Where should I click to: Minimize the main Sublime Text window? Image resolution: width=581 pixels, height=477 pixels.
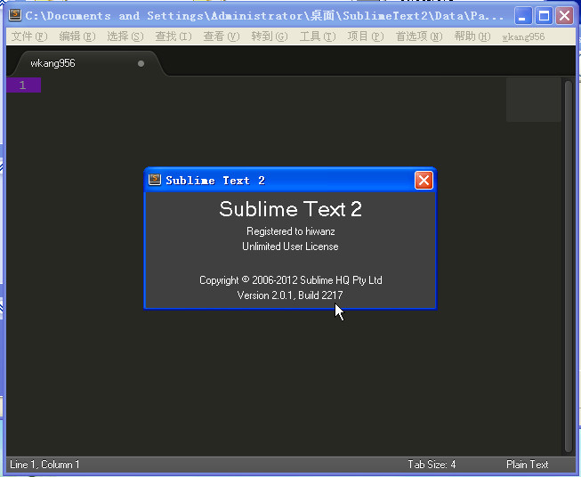(x=523, y=16)
